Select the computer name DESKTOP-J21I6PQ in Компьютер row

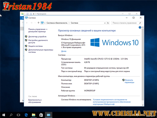(x=91, y=80)
